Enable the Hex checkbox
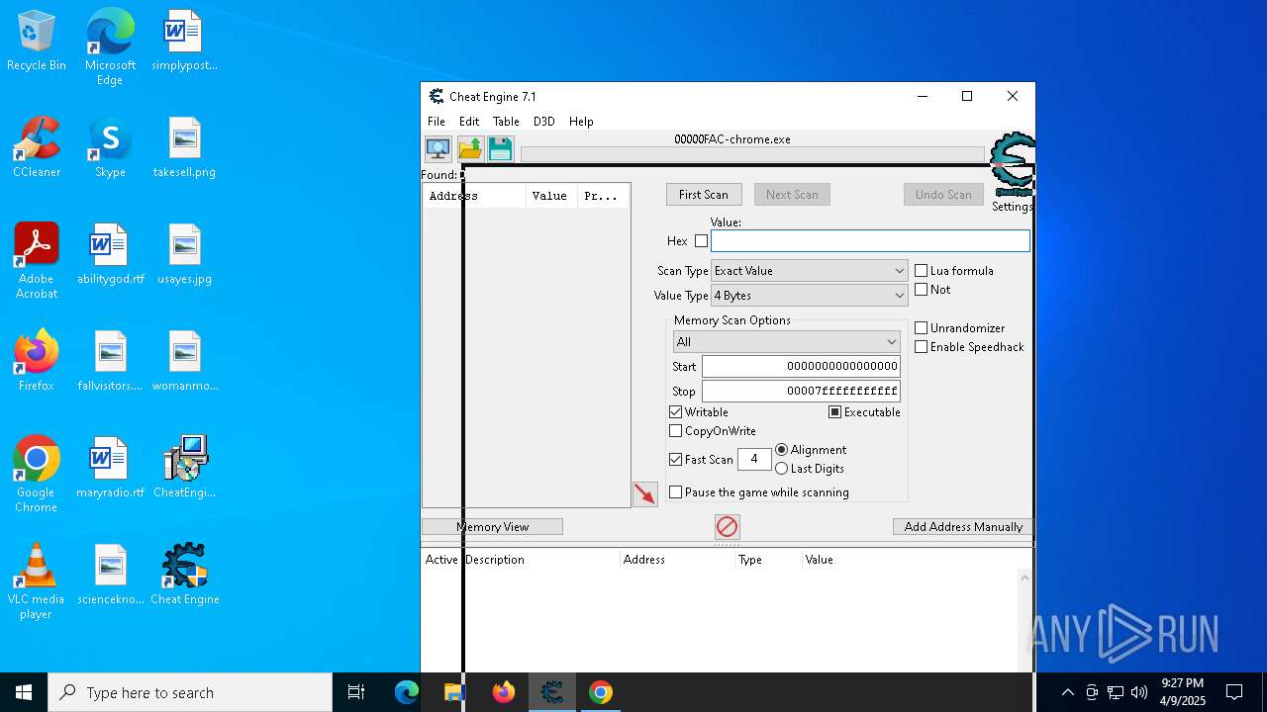Image resolution: width=1267 pixels, height=712 pixels. [701, 241]
